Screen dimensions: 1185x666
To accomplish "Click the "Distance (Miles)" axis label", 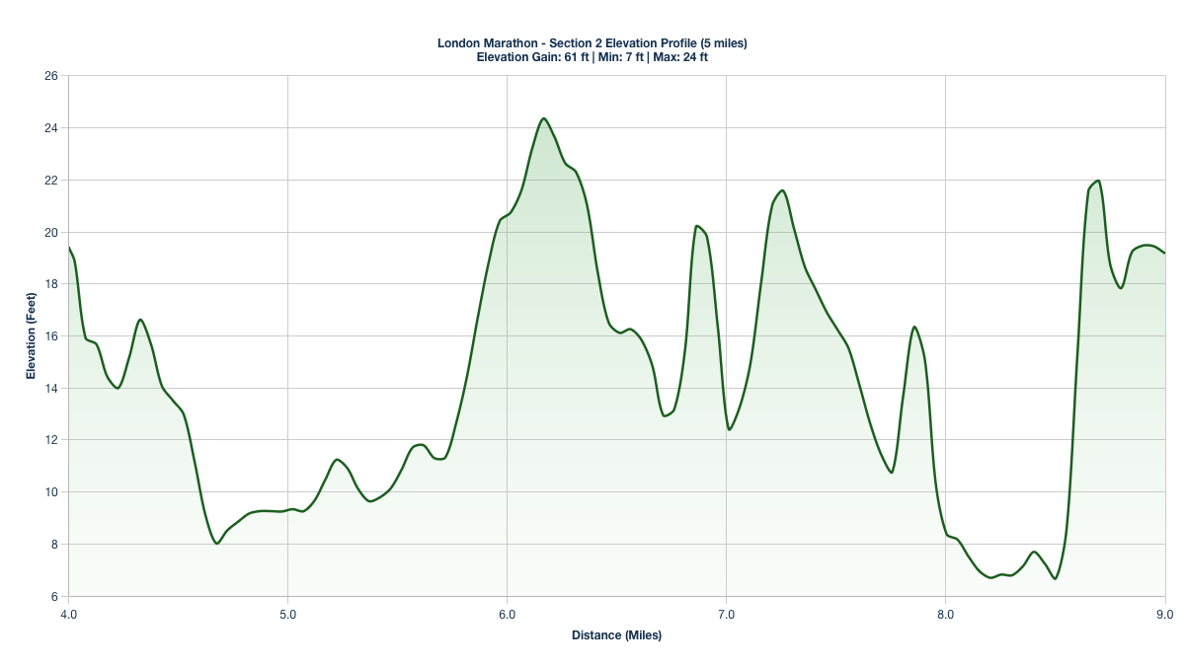I will 617,635.
